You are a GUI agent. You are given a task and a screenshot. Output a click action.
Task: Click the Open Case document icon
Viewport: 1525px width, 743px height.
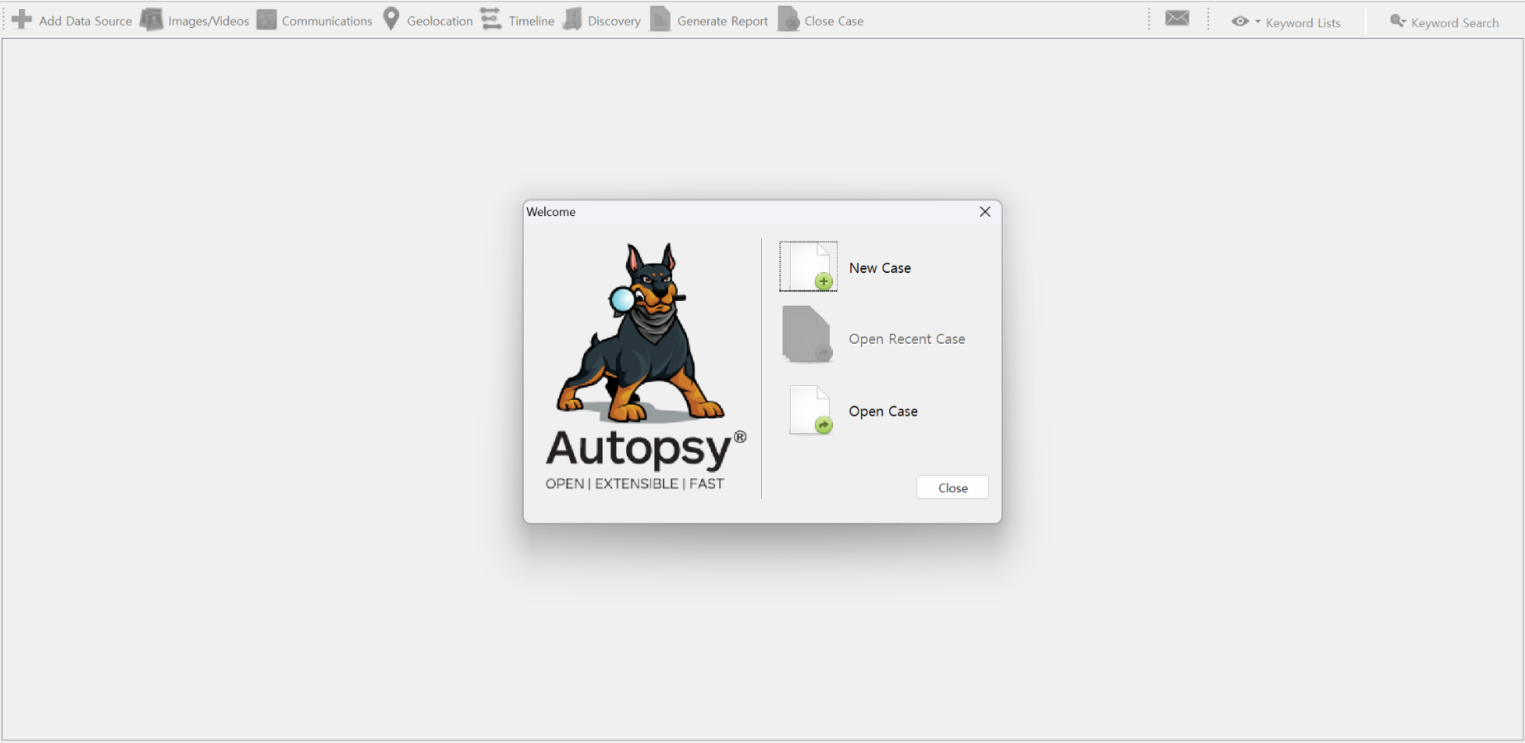tap(812, 410)
